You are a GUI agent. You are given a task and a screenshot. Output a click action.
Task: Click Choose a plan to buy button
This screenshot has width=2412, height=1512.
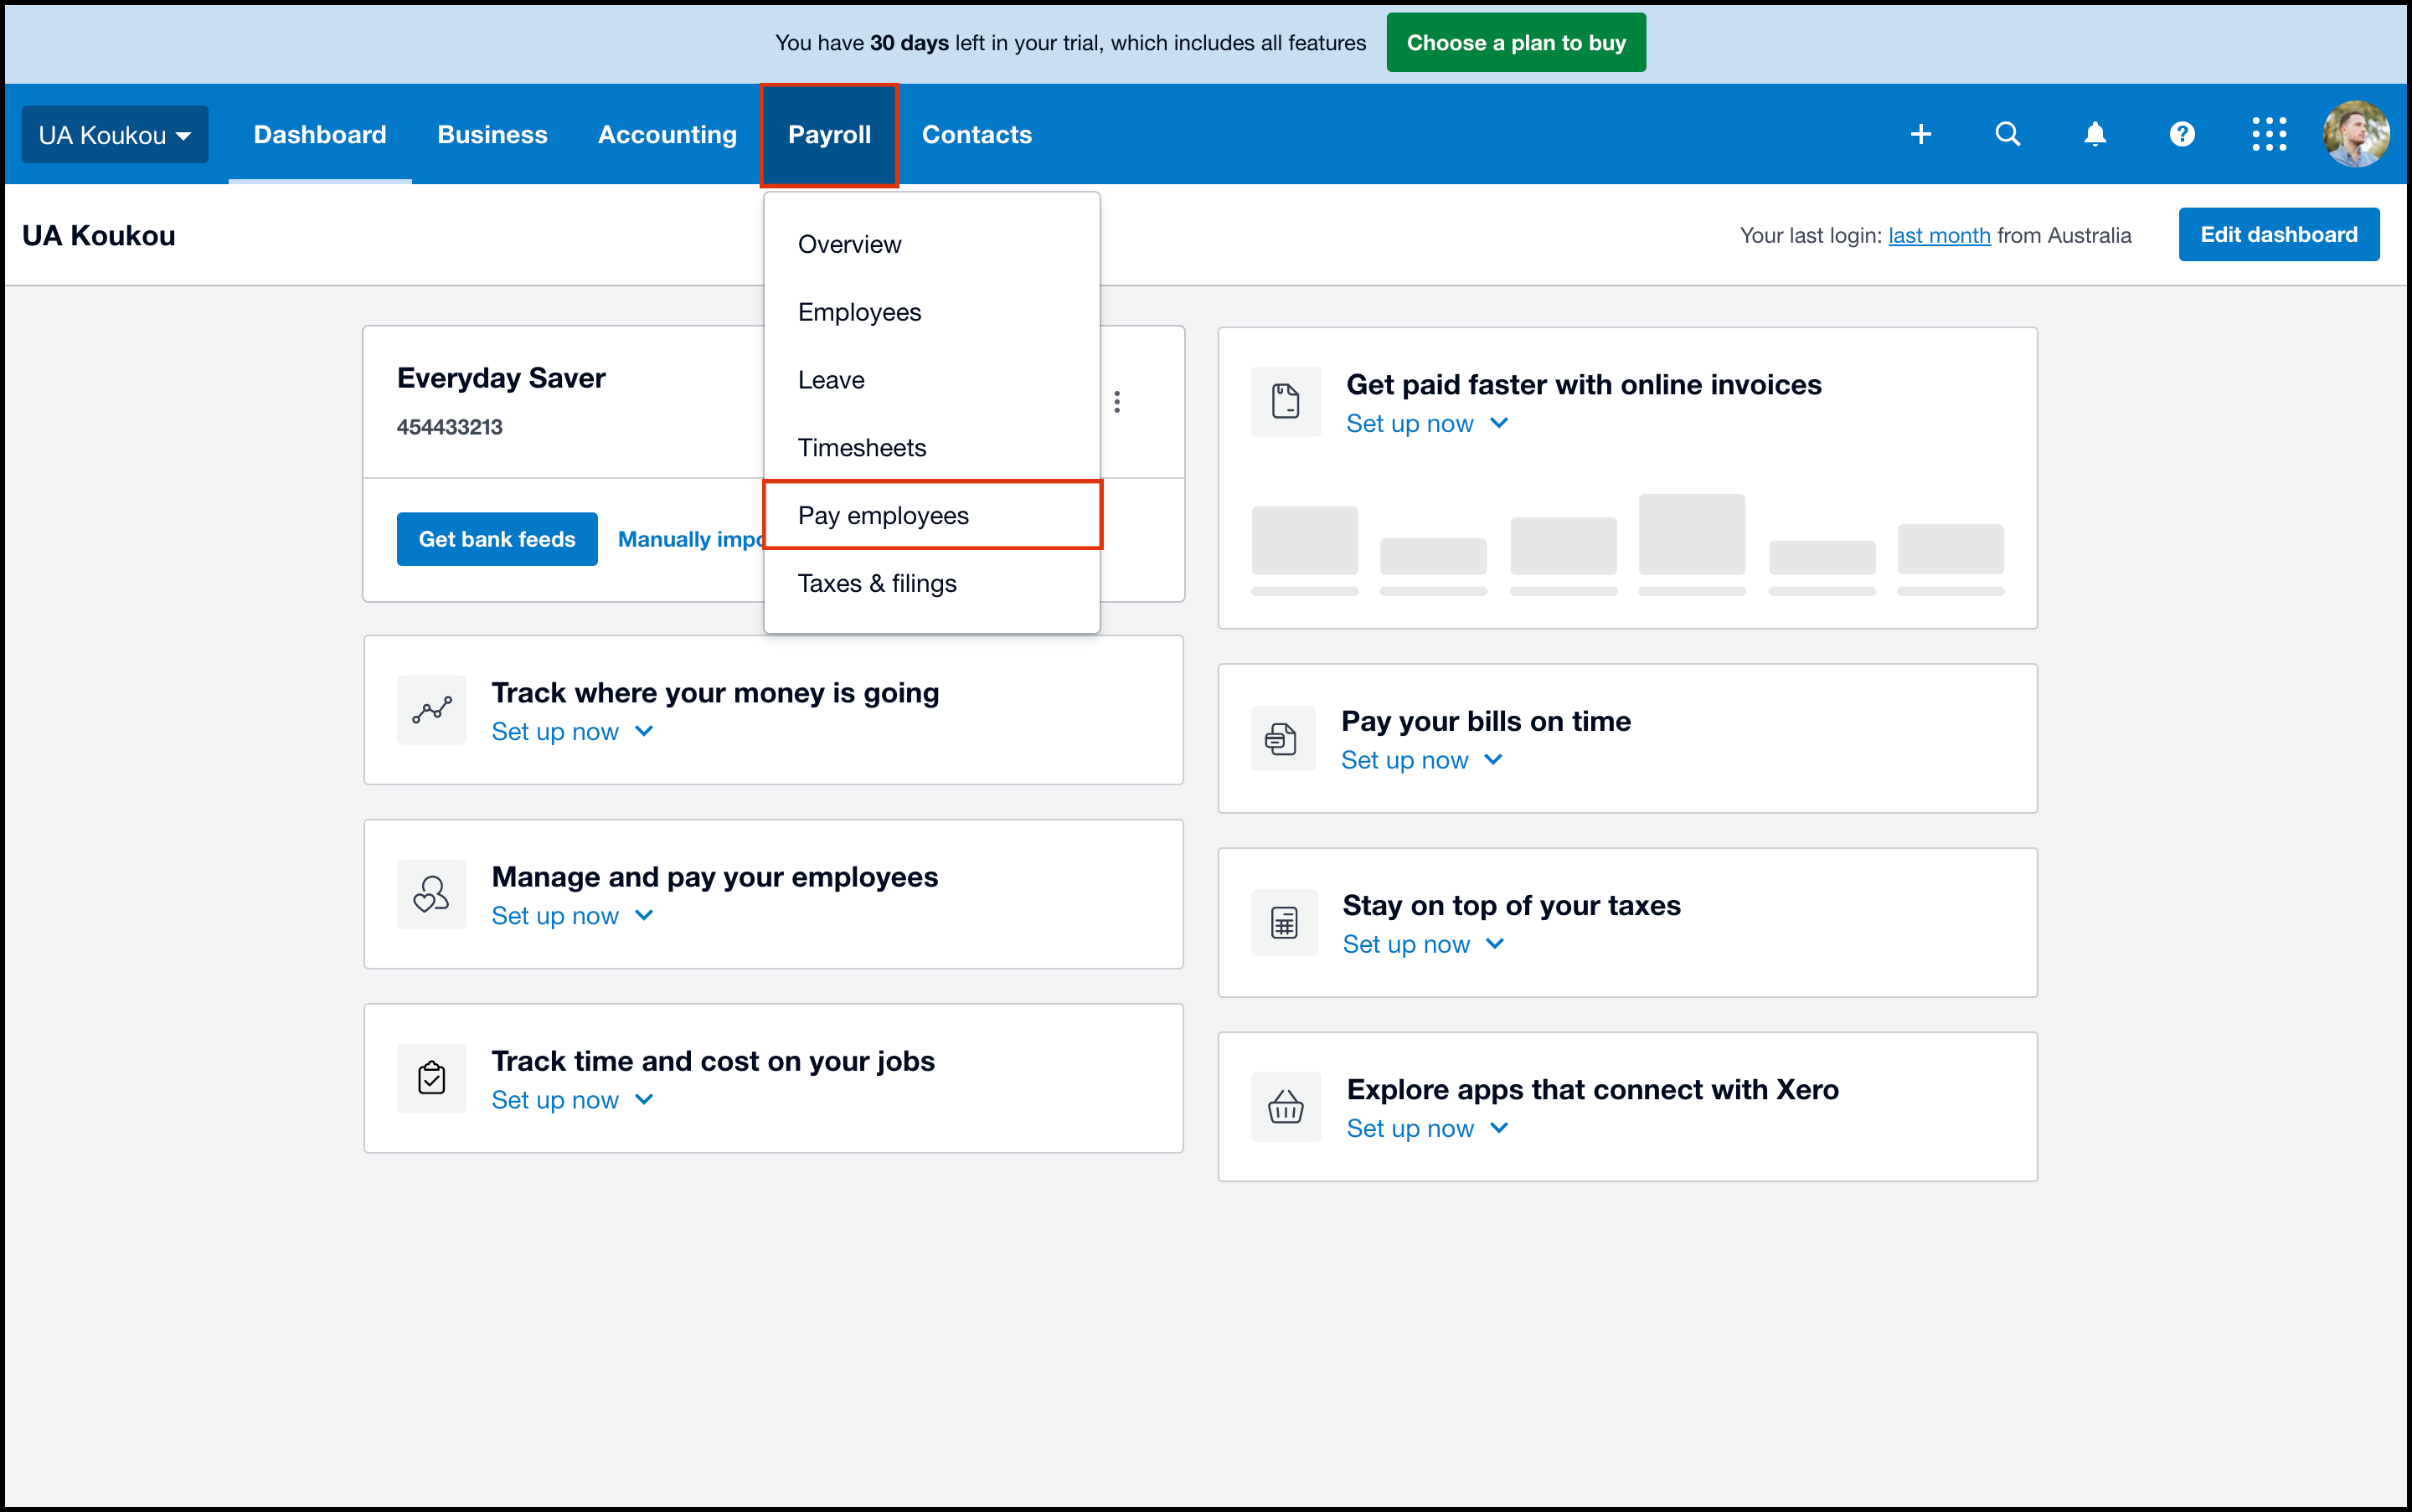1515,43
